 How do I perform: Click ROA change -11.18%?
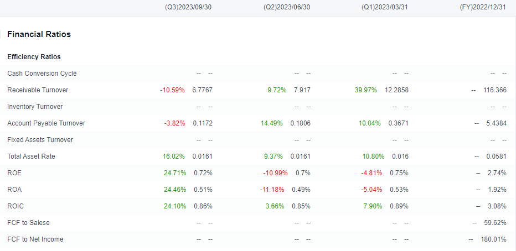(272, 190)
